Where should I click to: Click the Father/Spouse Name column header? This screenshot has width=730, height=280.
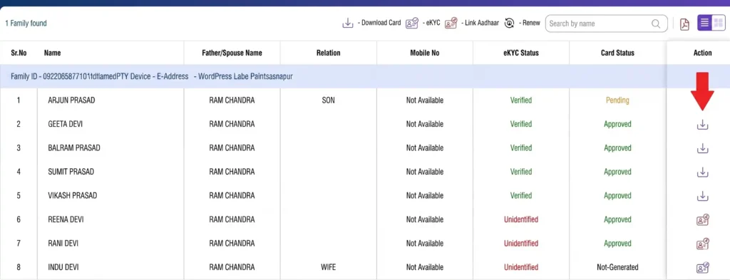[232, 53]
